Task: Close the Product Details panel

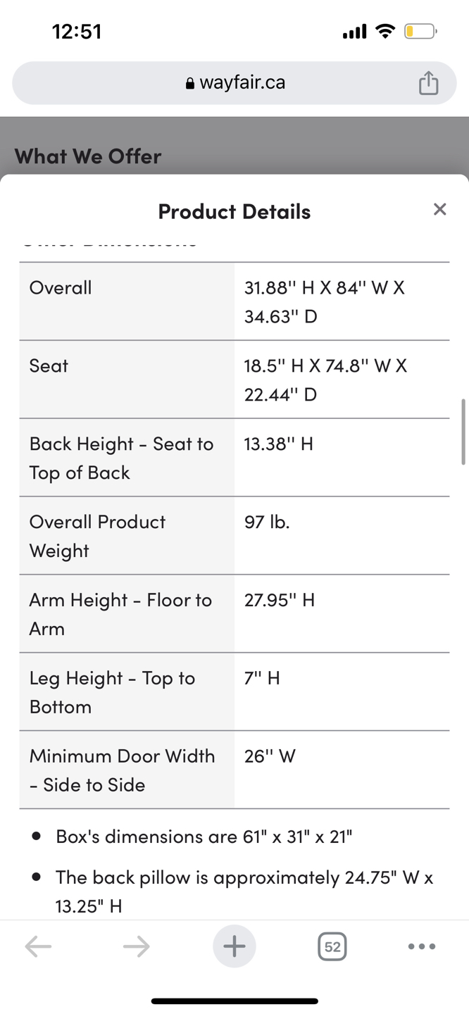Action: point(440,209)
